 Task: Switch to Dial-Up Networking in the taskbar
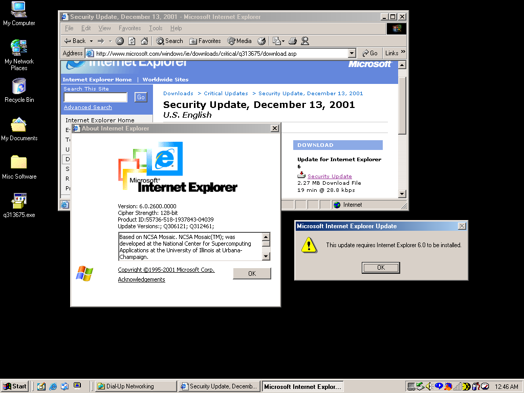tap(136, 386)
